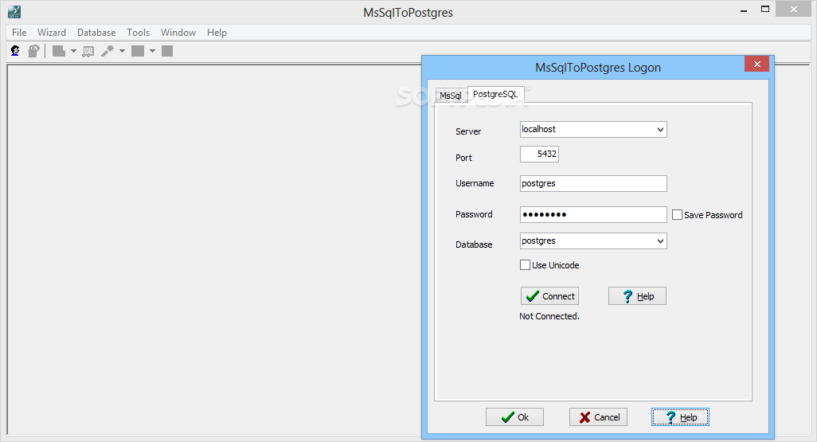Open dropdown arrow beside the wand icon

click(x=123, y=51)
